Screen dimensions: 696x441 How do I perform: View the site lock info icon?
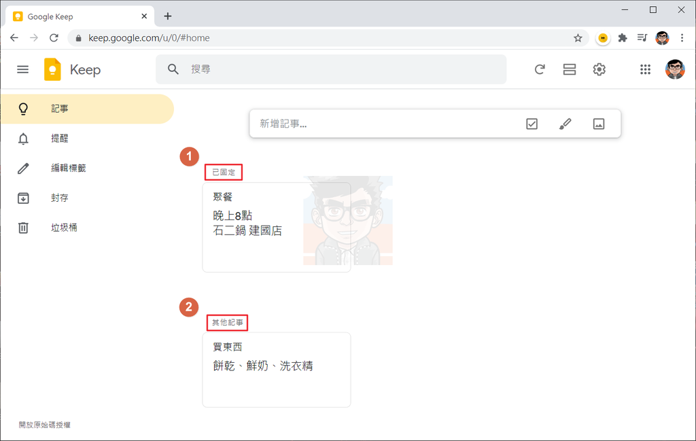pos(79,38)
